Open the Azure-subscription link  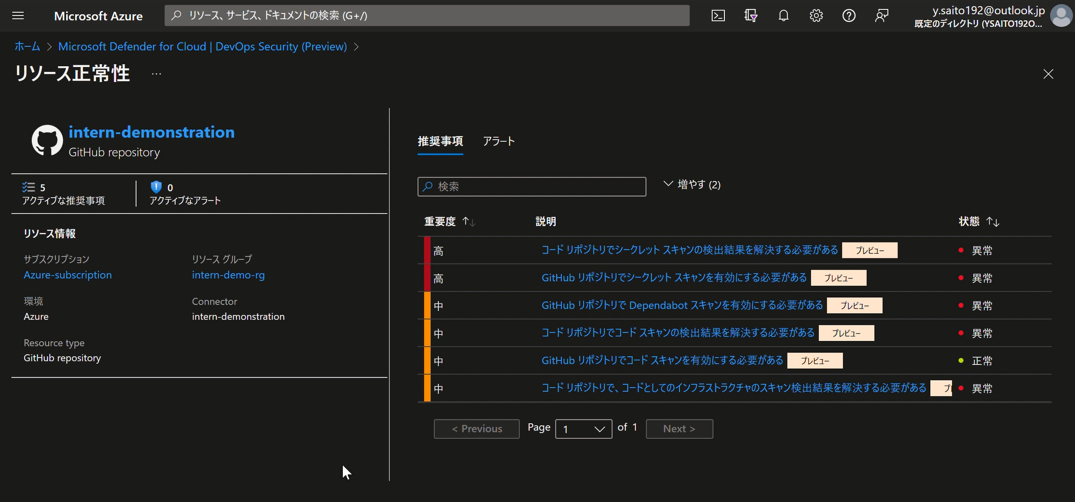coord(67,275)
